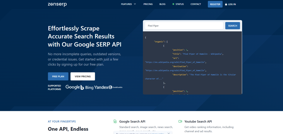Click the "One API, Endless" heading
The height and width of the screenshot is (134, 283).
(68, 129)
